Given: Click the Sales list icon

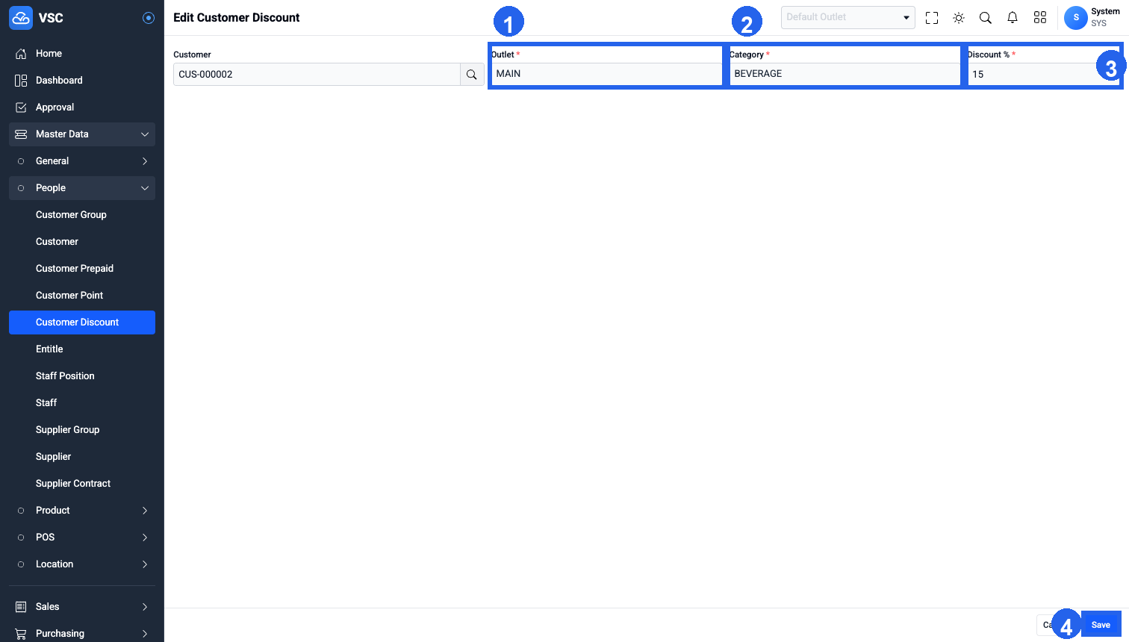Looking at the screenshot, I should (21, 607).
